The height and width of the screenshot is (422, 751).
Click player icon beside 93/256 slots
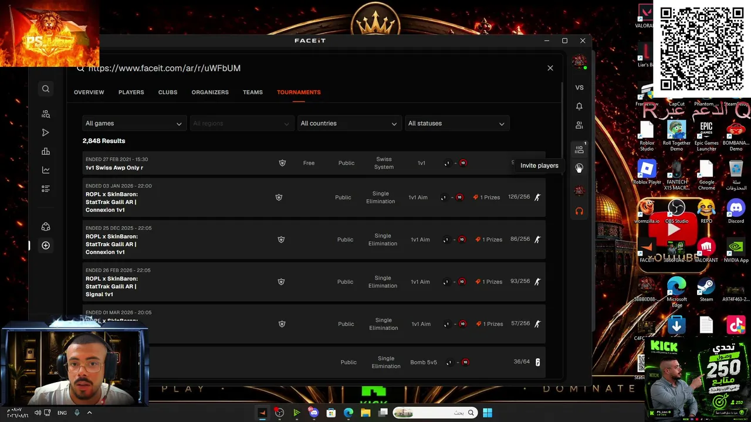[x=537, y=281]
